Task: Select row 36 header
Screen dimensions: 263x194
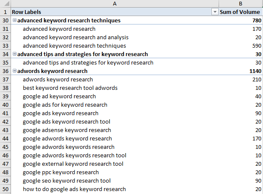Action: coord(5,71)
